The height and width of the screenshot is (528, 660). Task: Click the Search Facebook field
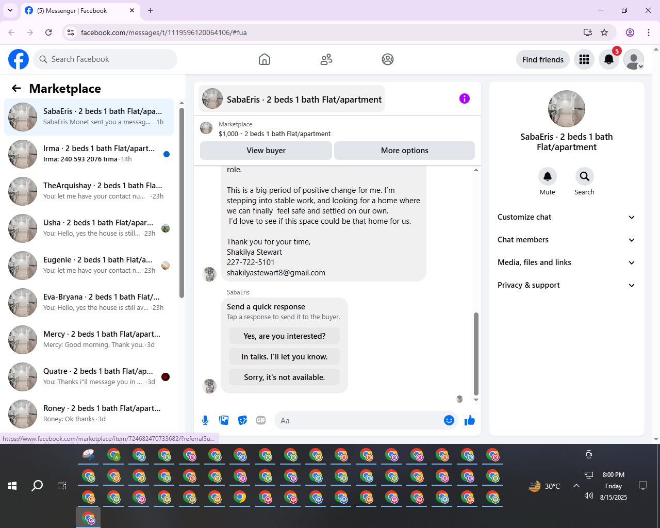pyautogui.click(x=105, y=59)
